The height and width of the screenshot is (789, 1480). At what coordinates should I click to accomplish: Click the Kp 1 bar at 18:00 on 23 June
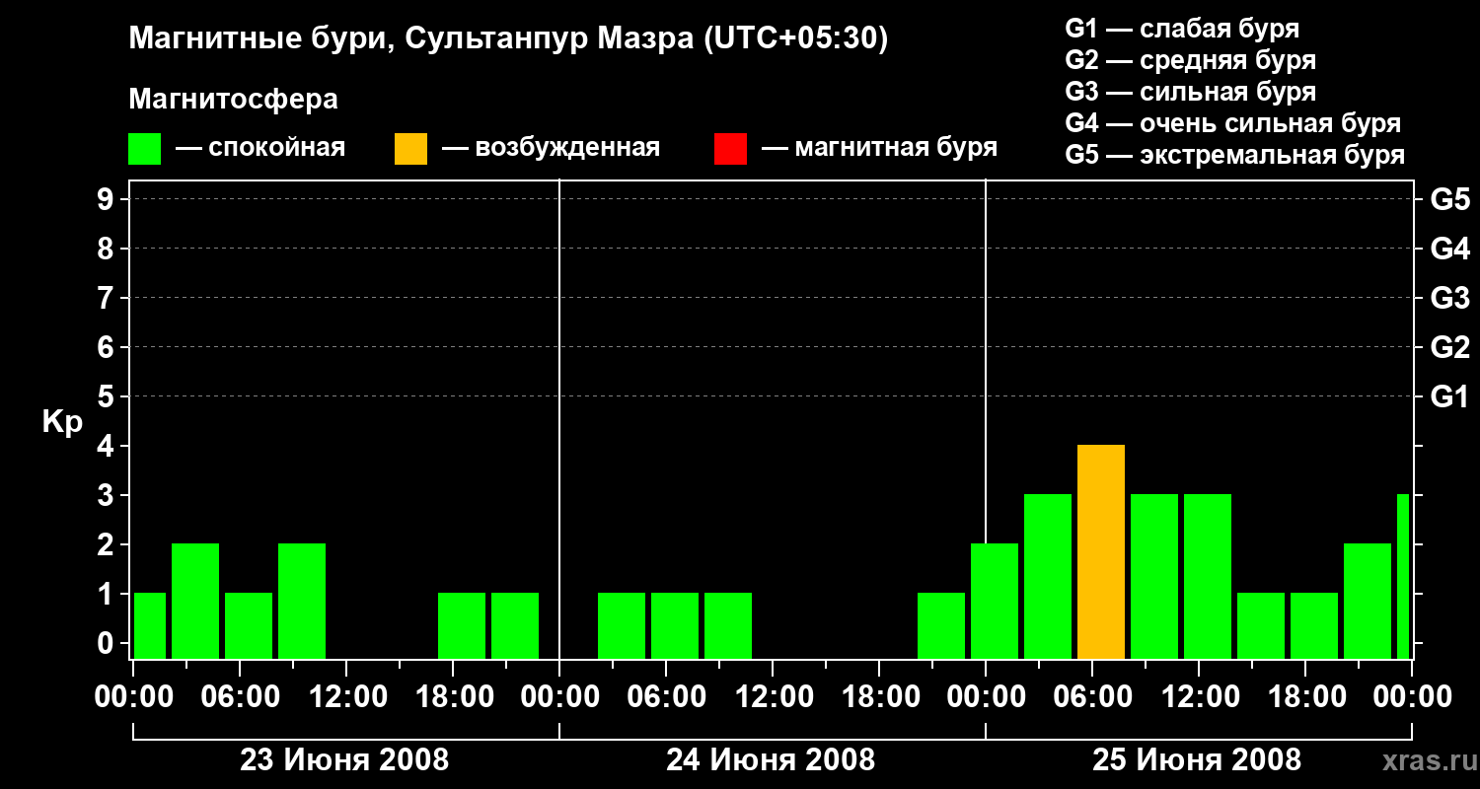pos(462,626)
